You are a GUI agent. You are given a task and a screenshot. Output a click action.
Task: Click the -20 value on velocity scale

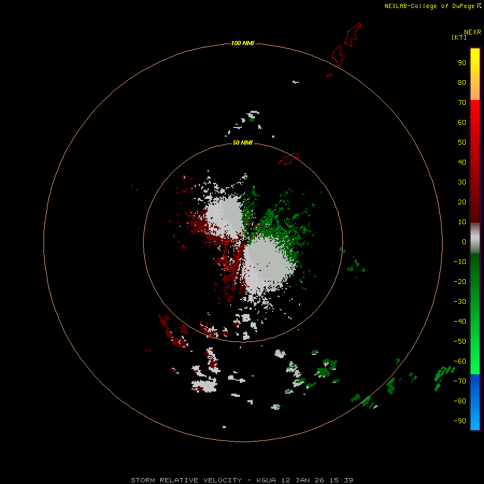click(x=460, y=281)
